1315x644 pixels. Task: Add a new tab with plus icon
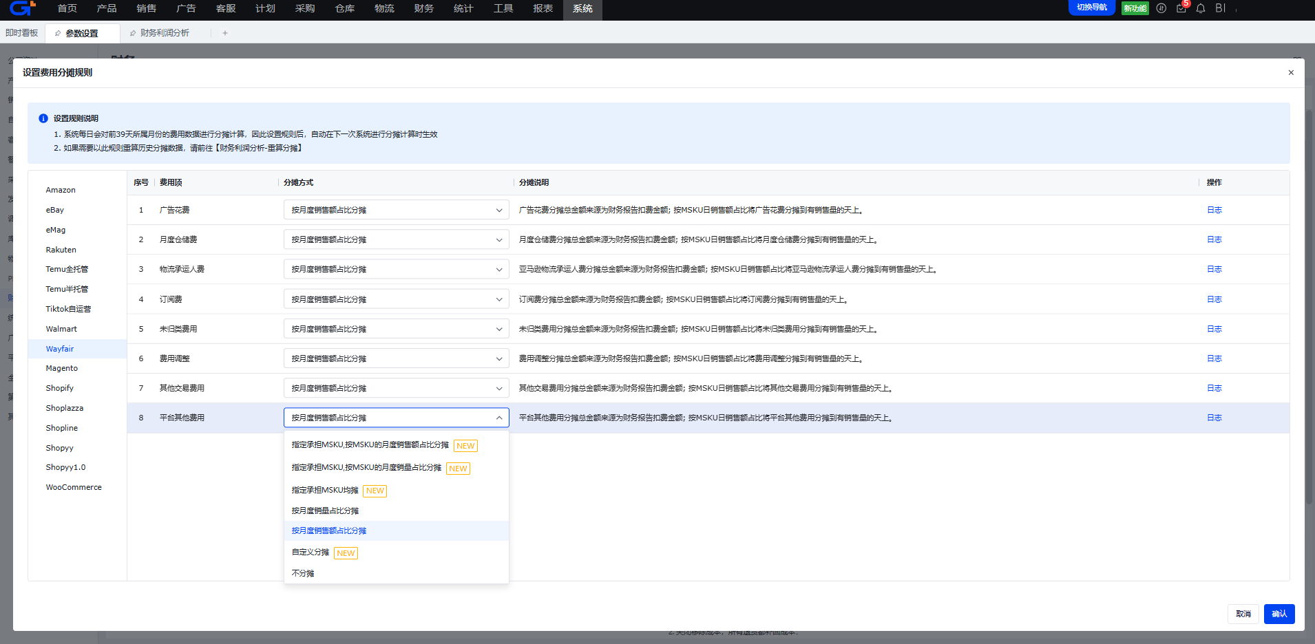pyautogui.click(x=225, y=33)
